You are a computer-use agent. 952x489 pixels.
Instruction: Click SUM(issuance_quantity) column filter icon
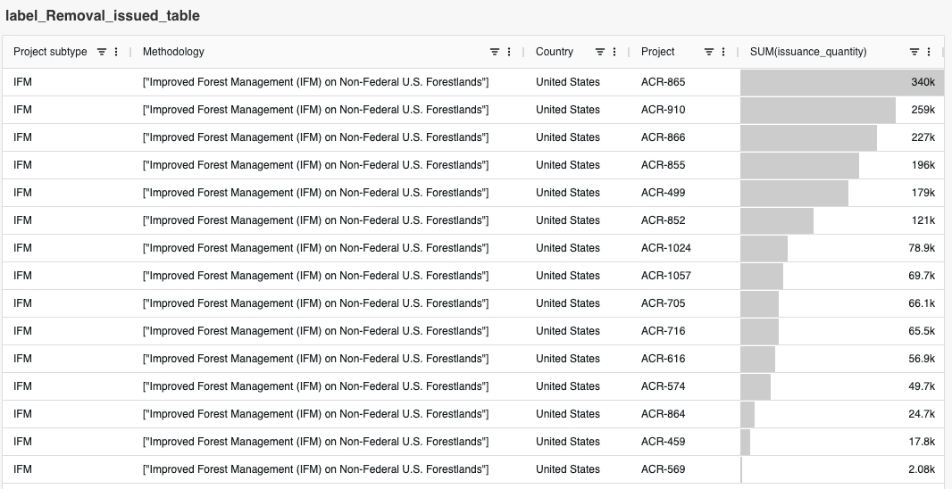point(914,52)
